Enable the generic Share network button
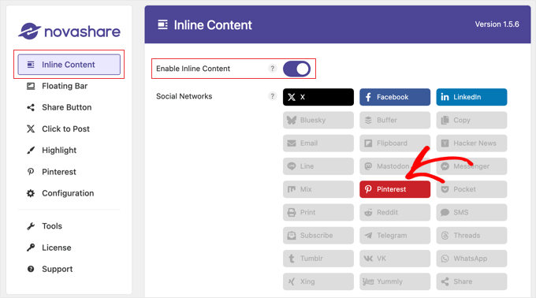Screen dimensions: 536x298 tap(471, 281)
